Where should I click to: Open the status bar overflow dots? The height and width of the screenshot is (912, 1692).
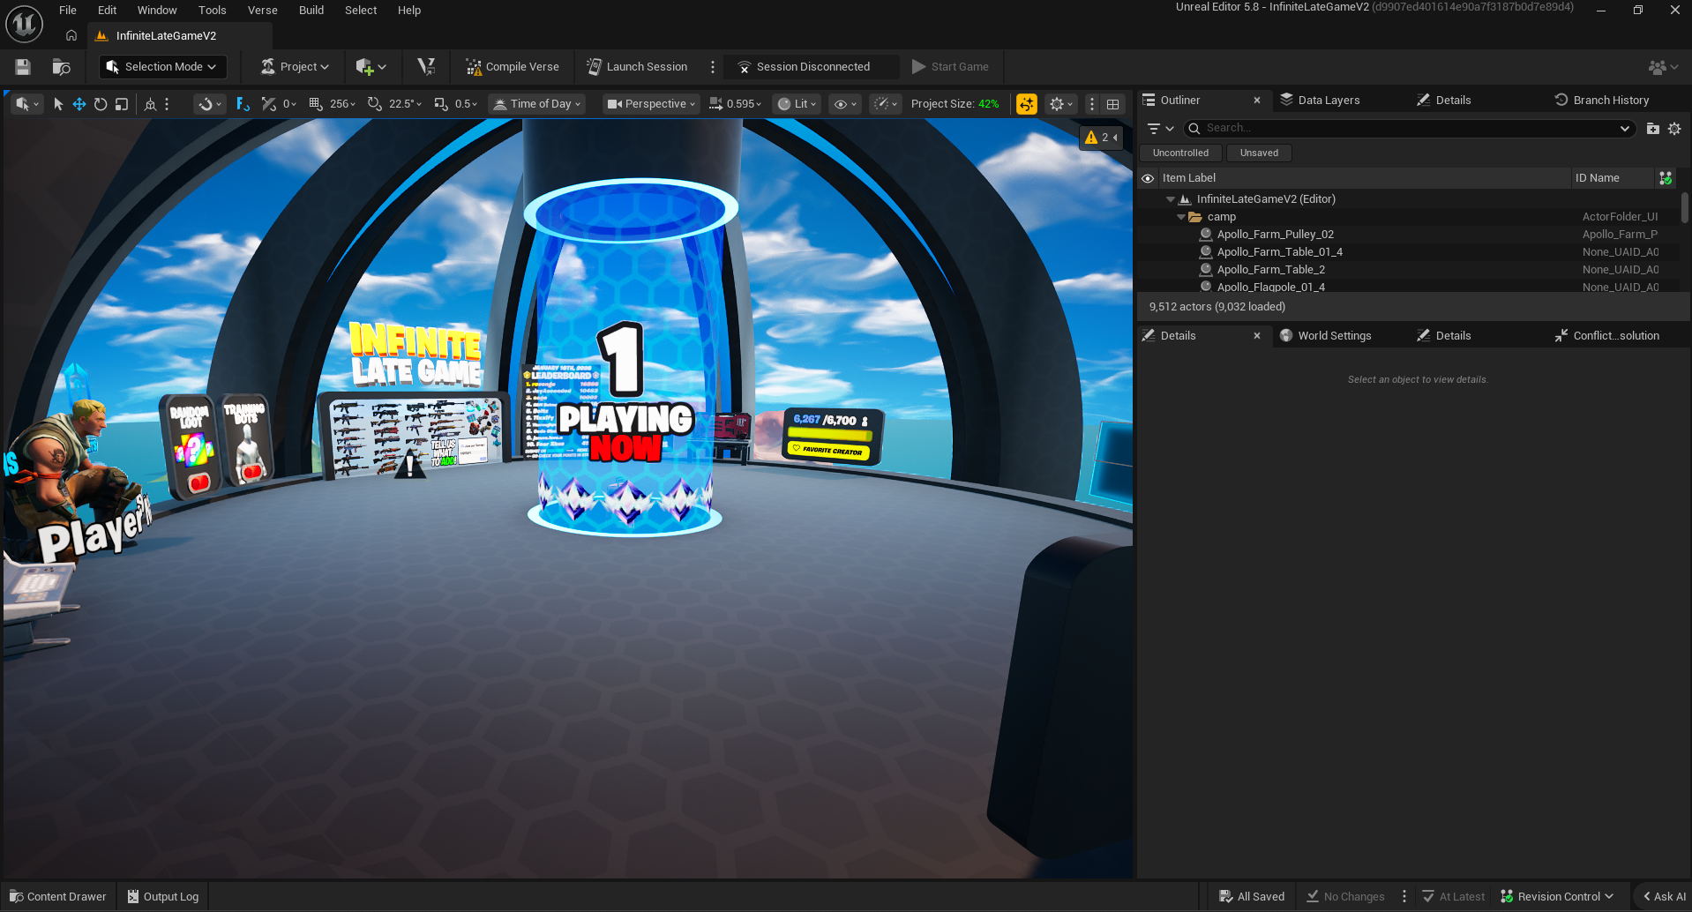[x=1404, y=896]
